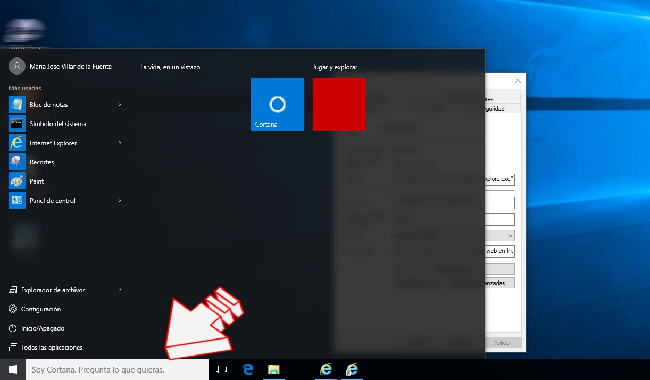Open the Recortes snipping tool
650x380 pixels.
66,162
